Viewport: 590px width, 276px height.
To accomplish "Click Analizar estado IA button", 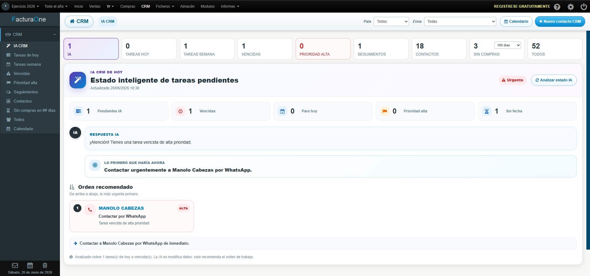I will coord(554,80).
